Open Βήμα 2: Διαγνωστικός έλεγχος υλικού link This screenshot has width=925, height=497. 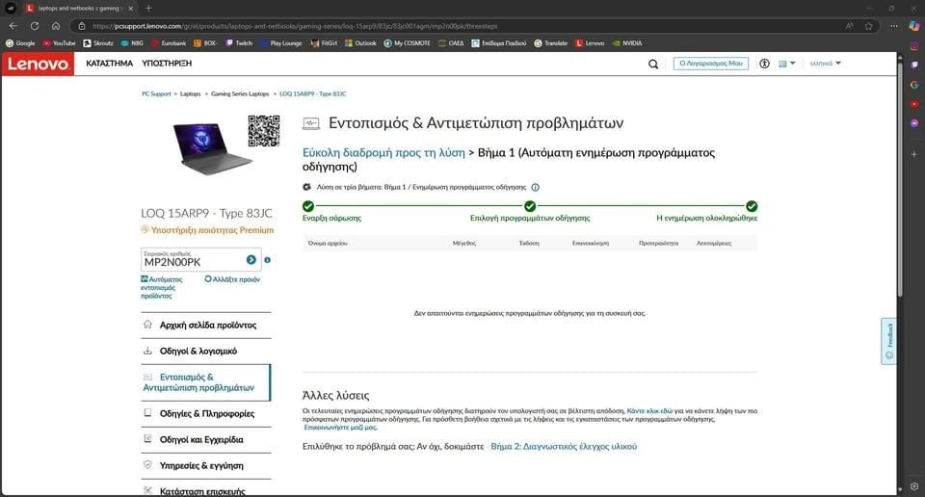[564, 446]
